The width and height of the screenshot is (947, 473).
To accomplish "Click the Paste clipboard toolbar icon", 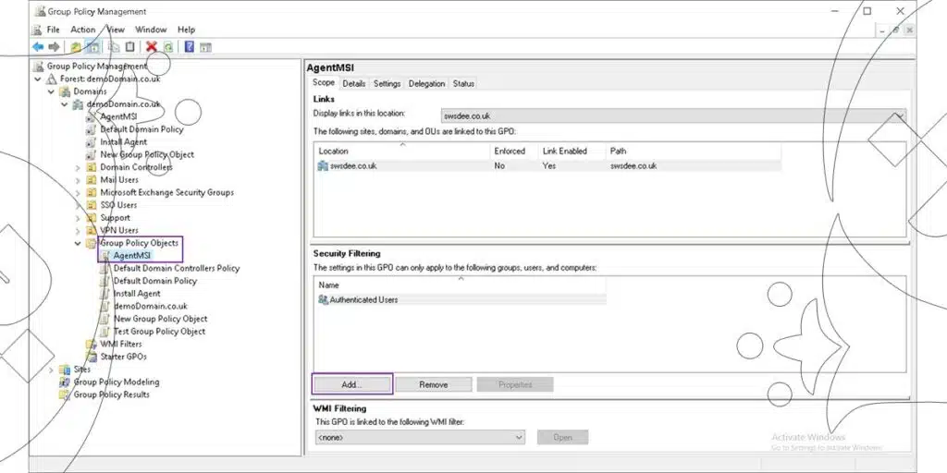I will point(129,47).
